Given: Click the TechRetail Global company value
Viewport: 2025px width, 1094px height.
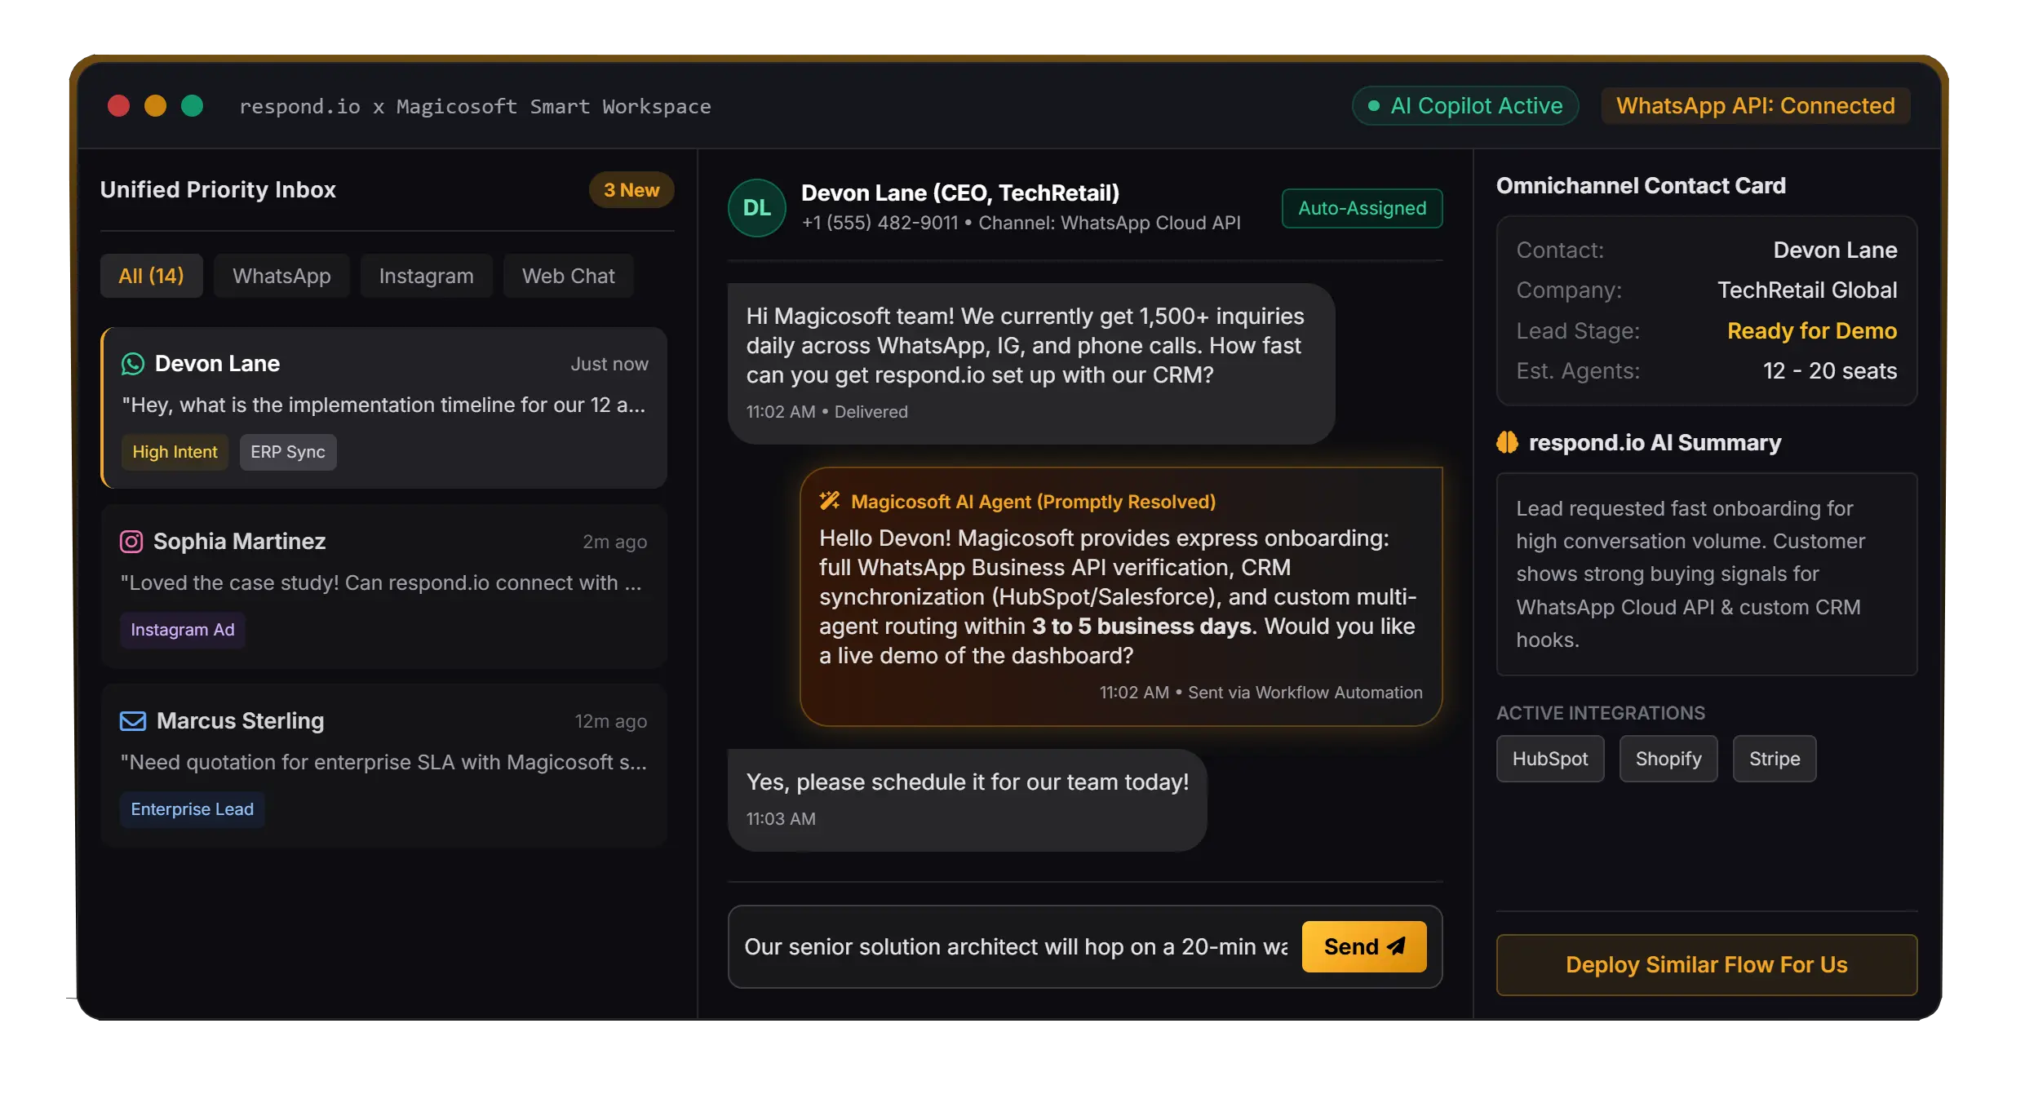Looking at the screenshot, I should (x=1806, y=290).
